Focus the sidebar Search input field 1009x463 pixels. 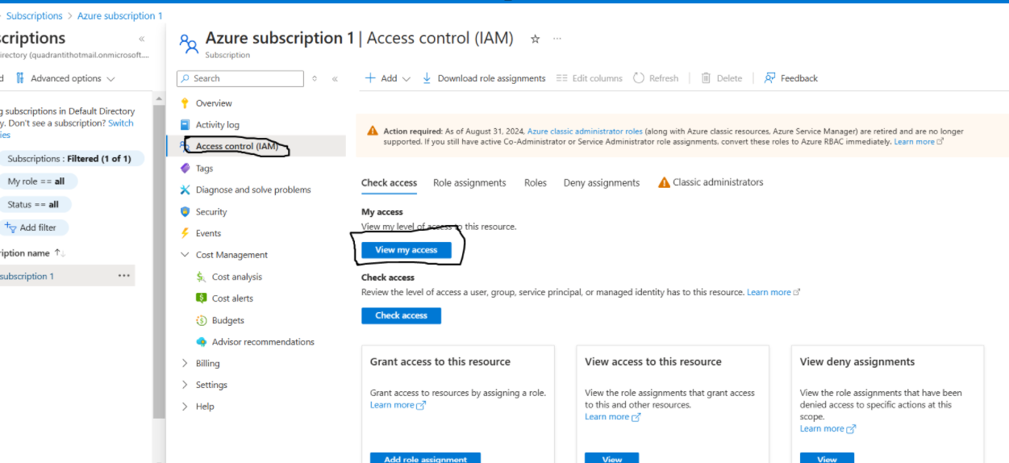(x=240, y=78)
